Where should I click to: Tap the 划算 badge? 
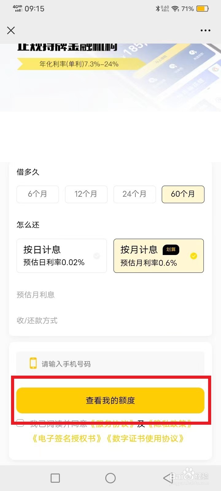(x=171, y=249)
